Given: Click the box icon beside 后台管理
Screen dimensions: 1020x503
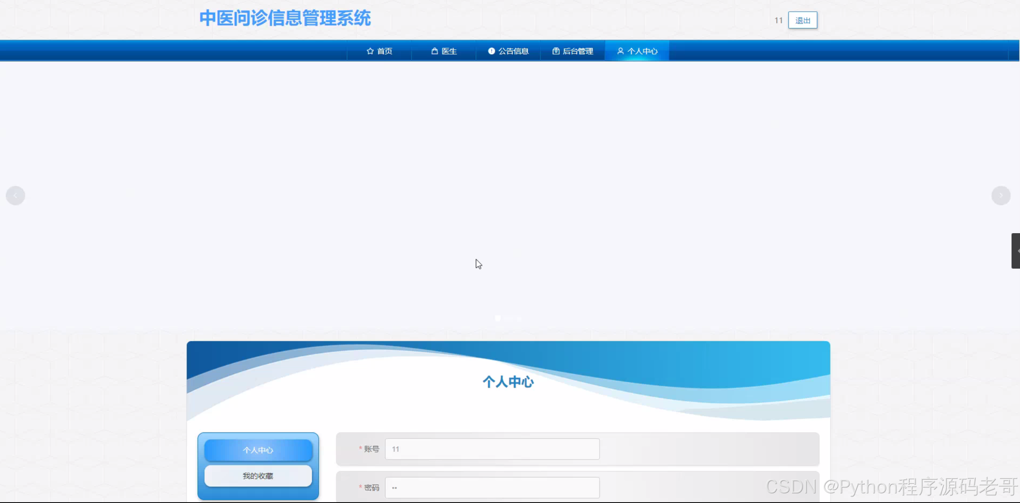Looking at the screenshot, I should click(x=556, y=51).
